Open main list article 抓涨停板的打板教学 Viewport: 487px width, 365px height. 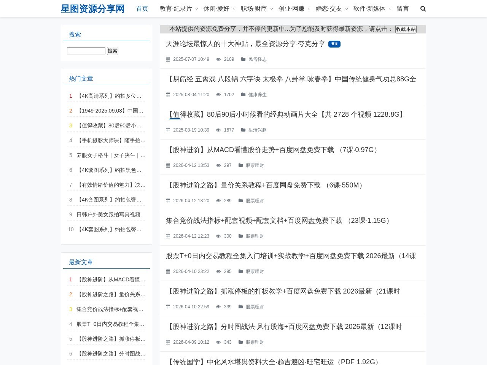283,291
